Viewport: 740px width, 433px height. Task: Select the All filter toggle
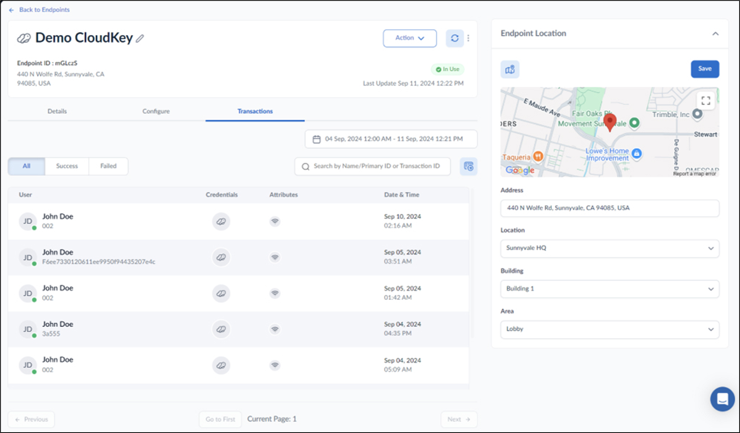pos(26,166)
